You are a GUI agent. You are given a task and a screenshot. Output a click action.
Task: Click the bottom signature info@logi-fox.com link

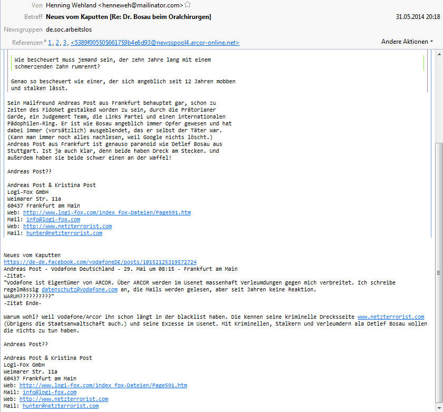pyautogui.click(x=50, y=392)
